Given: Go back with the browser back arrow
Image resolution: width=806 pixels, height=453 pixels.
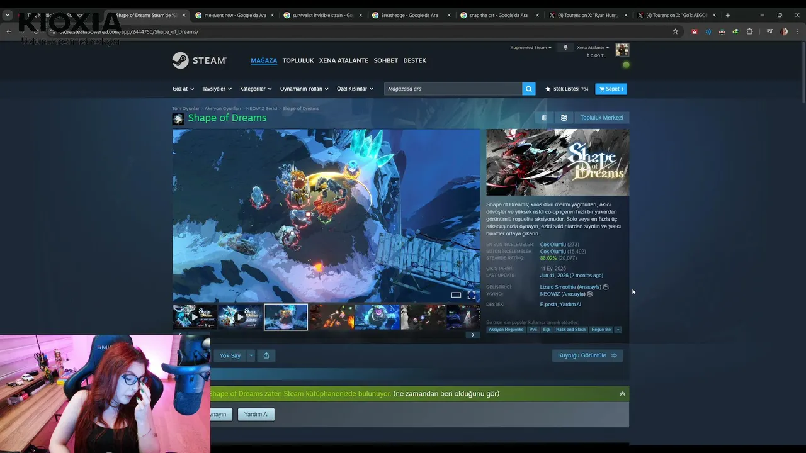Looking at the screenshot, I should pos(9,31).
